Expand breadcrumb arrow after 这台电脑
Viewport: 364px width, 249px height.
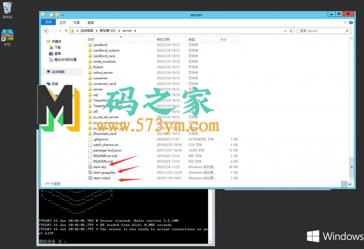pyautogui.click(x=97, y=31)
